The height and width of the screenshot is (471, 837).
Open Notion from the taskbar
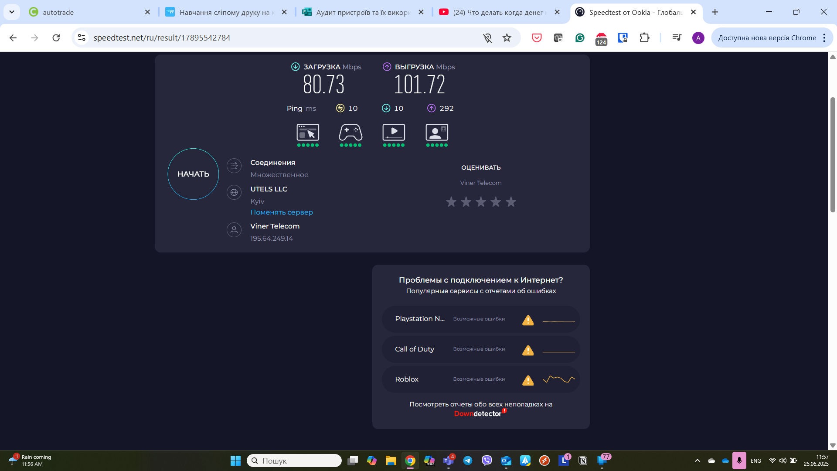tap(583, 461)
